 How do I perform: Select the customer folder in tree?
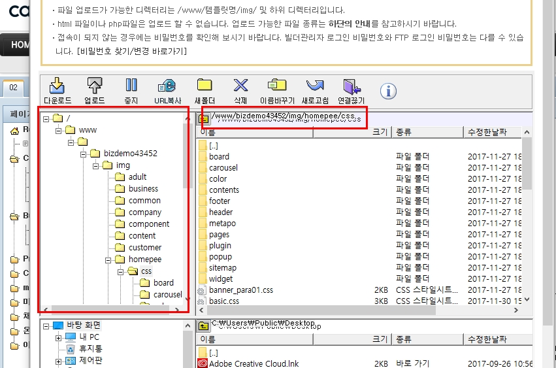pyautogui.click(x=144, y=248)
